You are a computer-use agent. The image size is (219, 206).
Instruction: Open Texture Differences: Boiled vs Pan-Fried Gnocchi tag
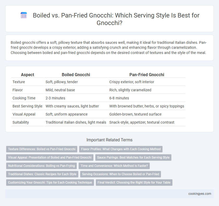[42, 149]
